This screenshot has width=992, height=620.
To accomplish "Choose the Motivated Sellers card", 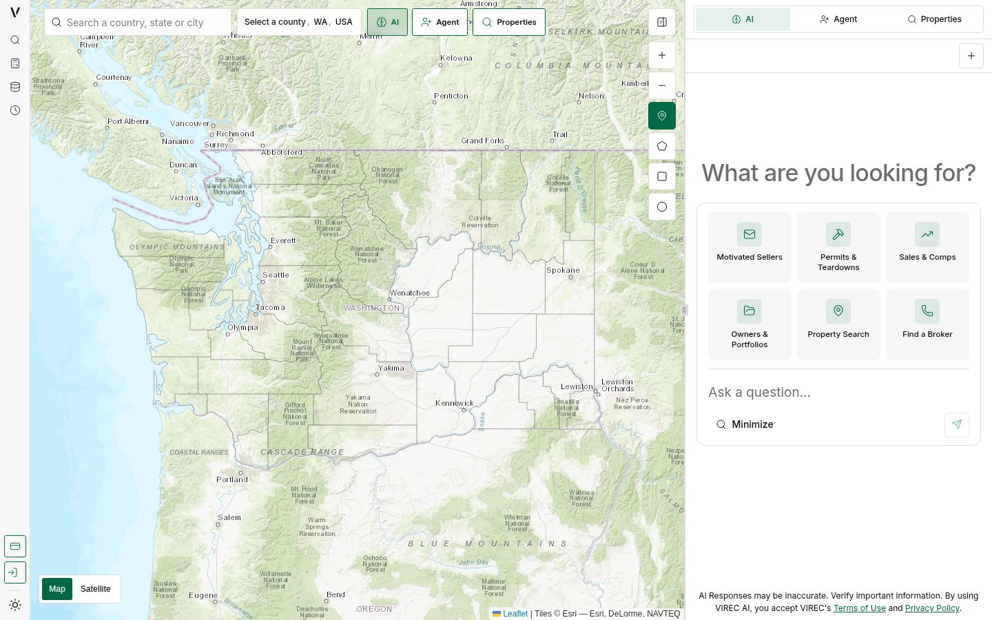I will pyautogui.click(x=750, y=247).
